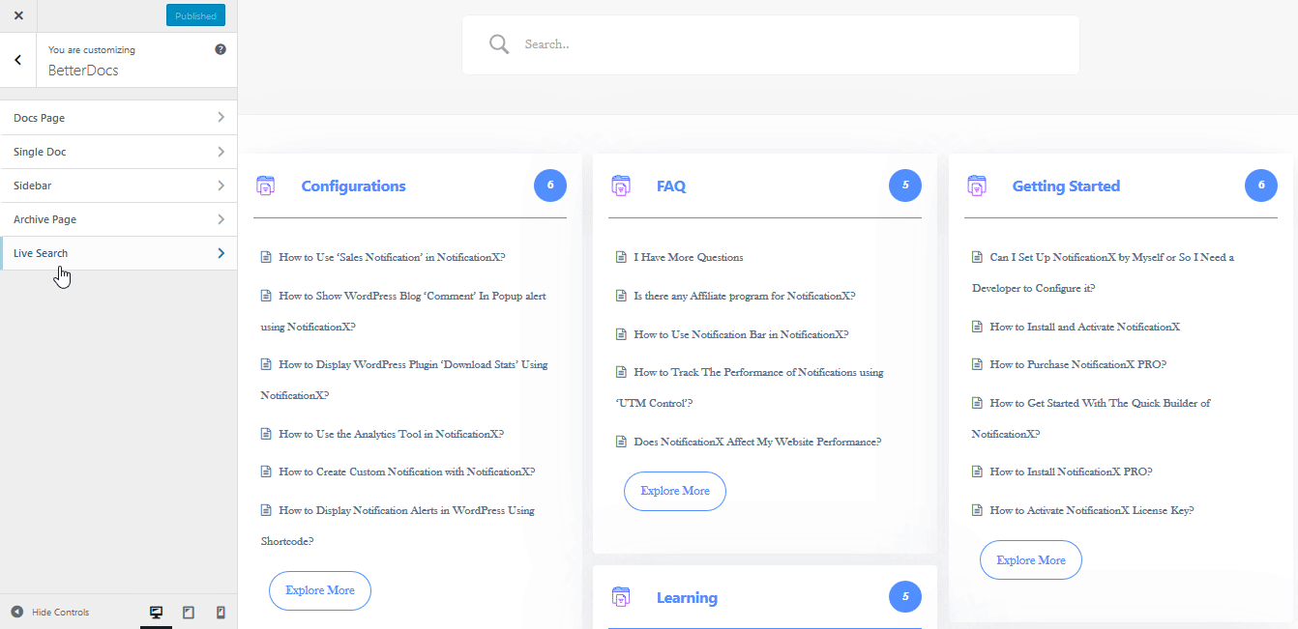Open 'How to Track The Performance of Notifications' doc
This screenshot has height=629, width=1298.
point(750,387)
